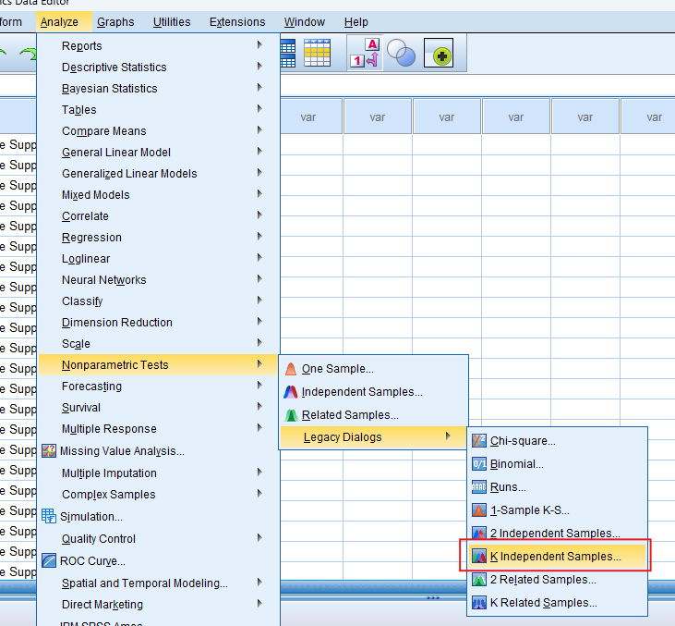This screenshot has height=626, width=675.
Task: Click the pane splitter handle dots
Action: [x=432, y=598]
